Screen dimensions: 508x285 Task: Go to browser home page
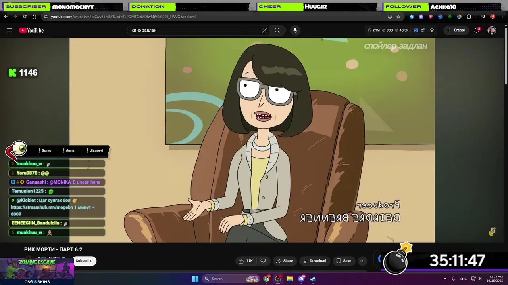pos(34,17)
